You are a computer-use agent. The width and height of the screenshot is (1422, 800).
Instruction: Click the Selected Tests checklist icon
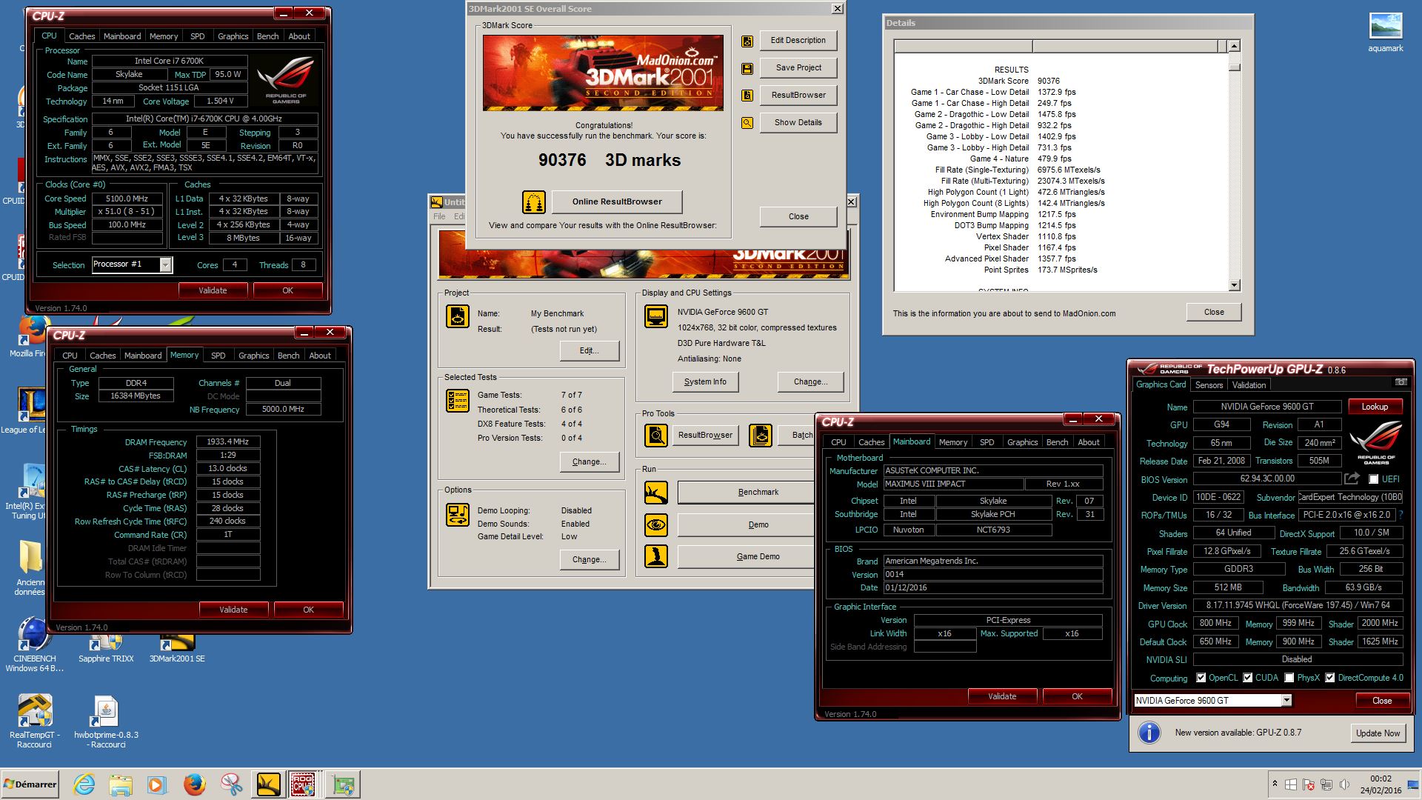458,400
